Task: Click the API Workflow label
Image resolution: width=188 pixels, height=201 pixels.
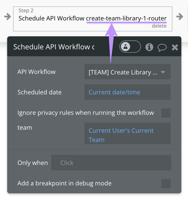Action: tap(36, 72)
